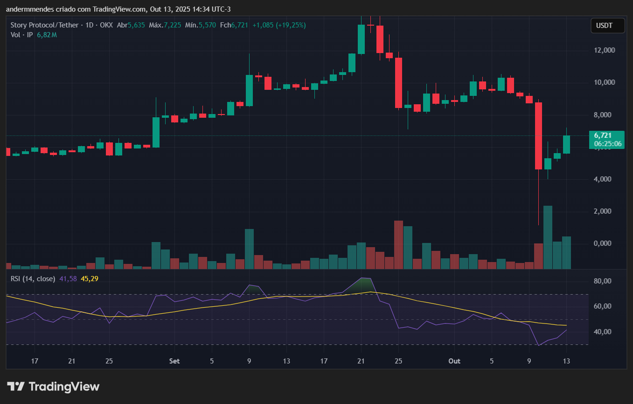This screenshot has width=633, height=404.
Task: Select the RSI (14, close) indicator label
Action: [x=33, y=279]
